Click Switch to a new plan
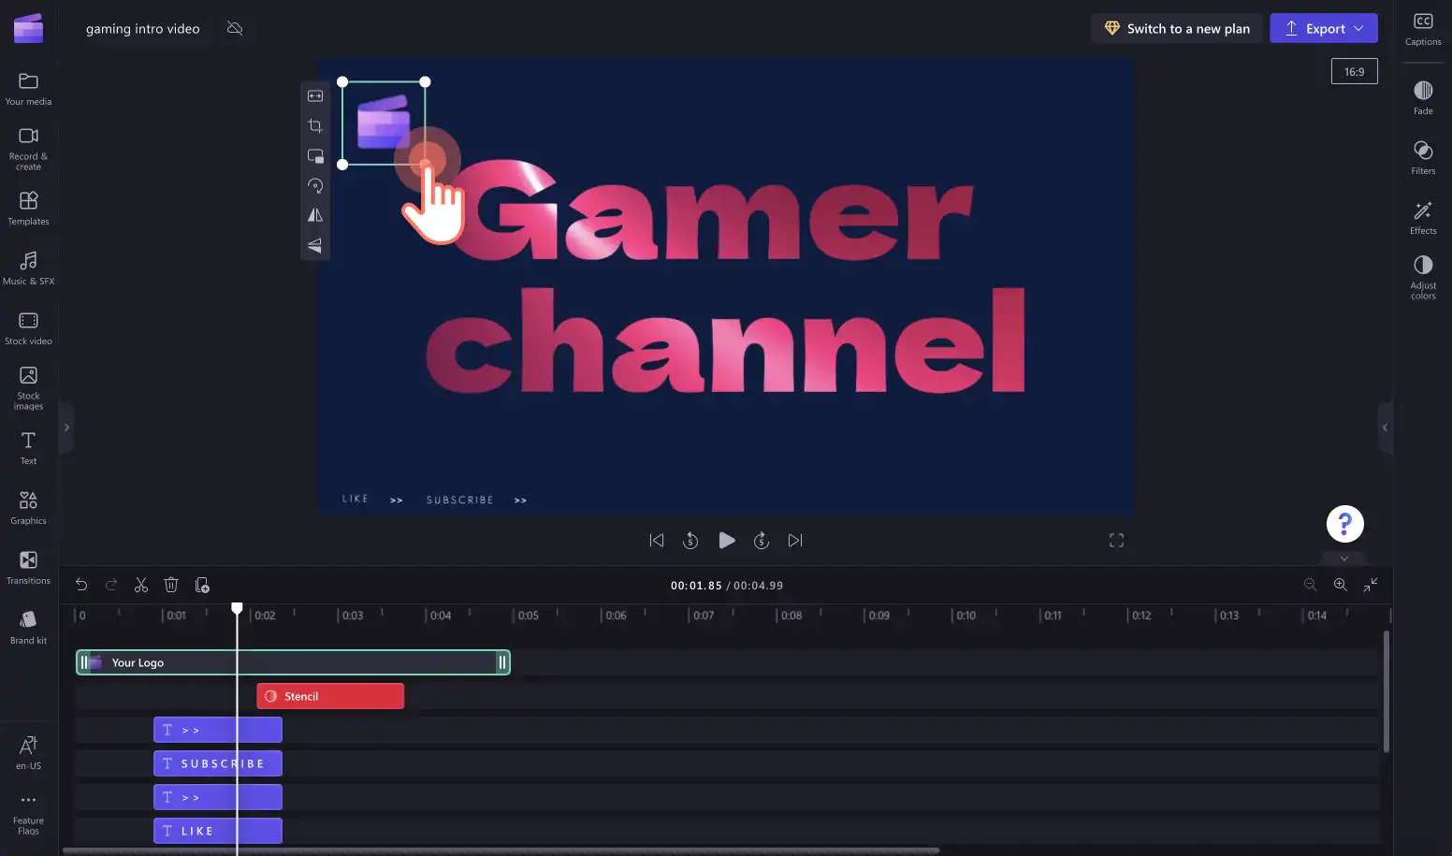Image resolution: width=1452 pixels, height=856 pixels. point(1177,28)
